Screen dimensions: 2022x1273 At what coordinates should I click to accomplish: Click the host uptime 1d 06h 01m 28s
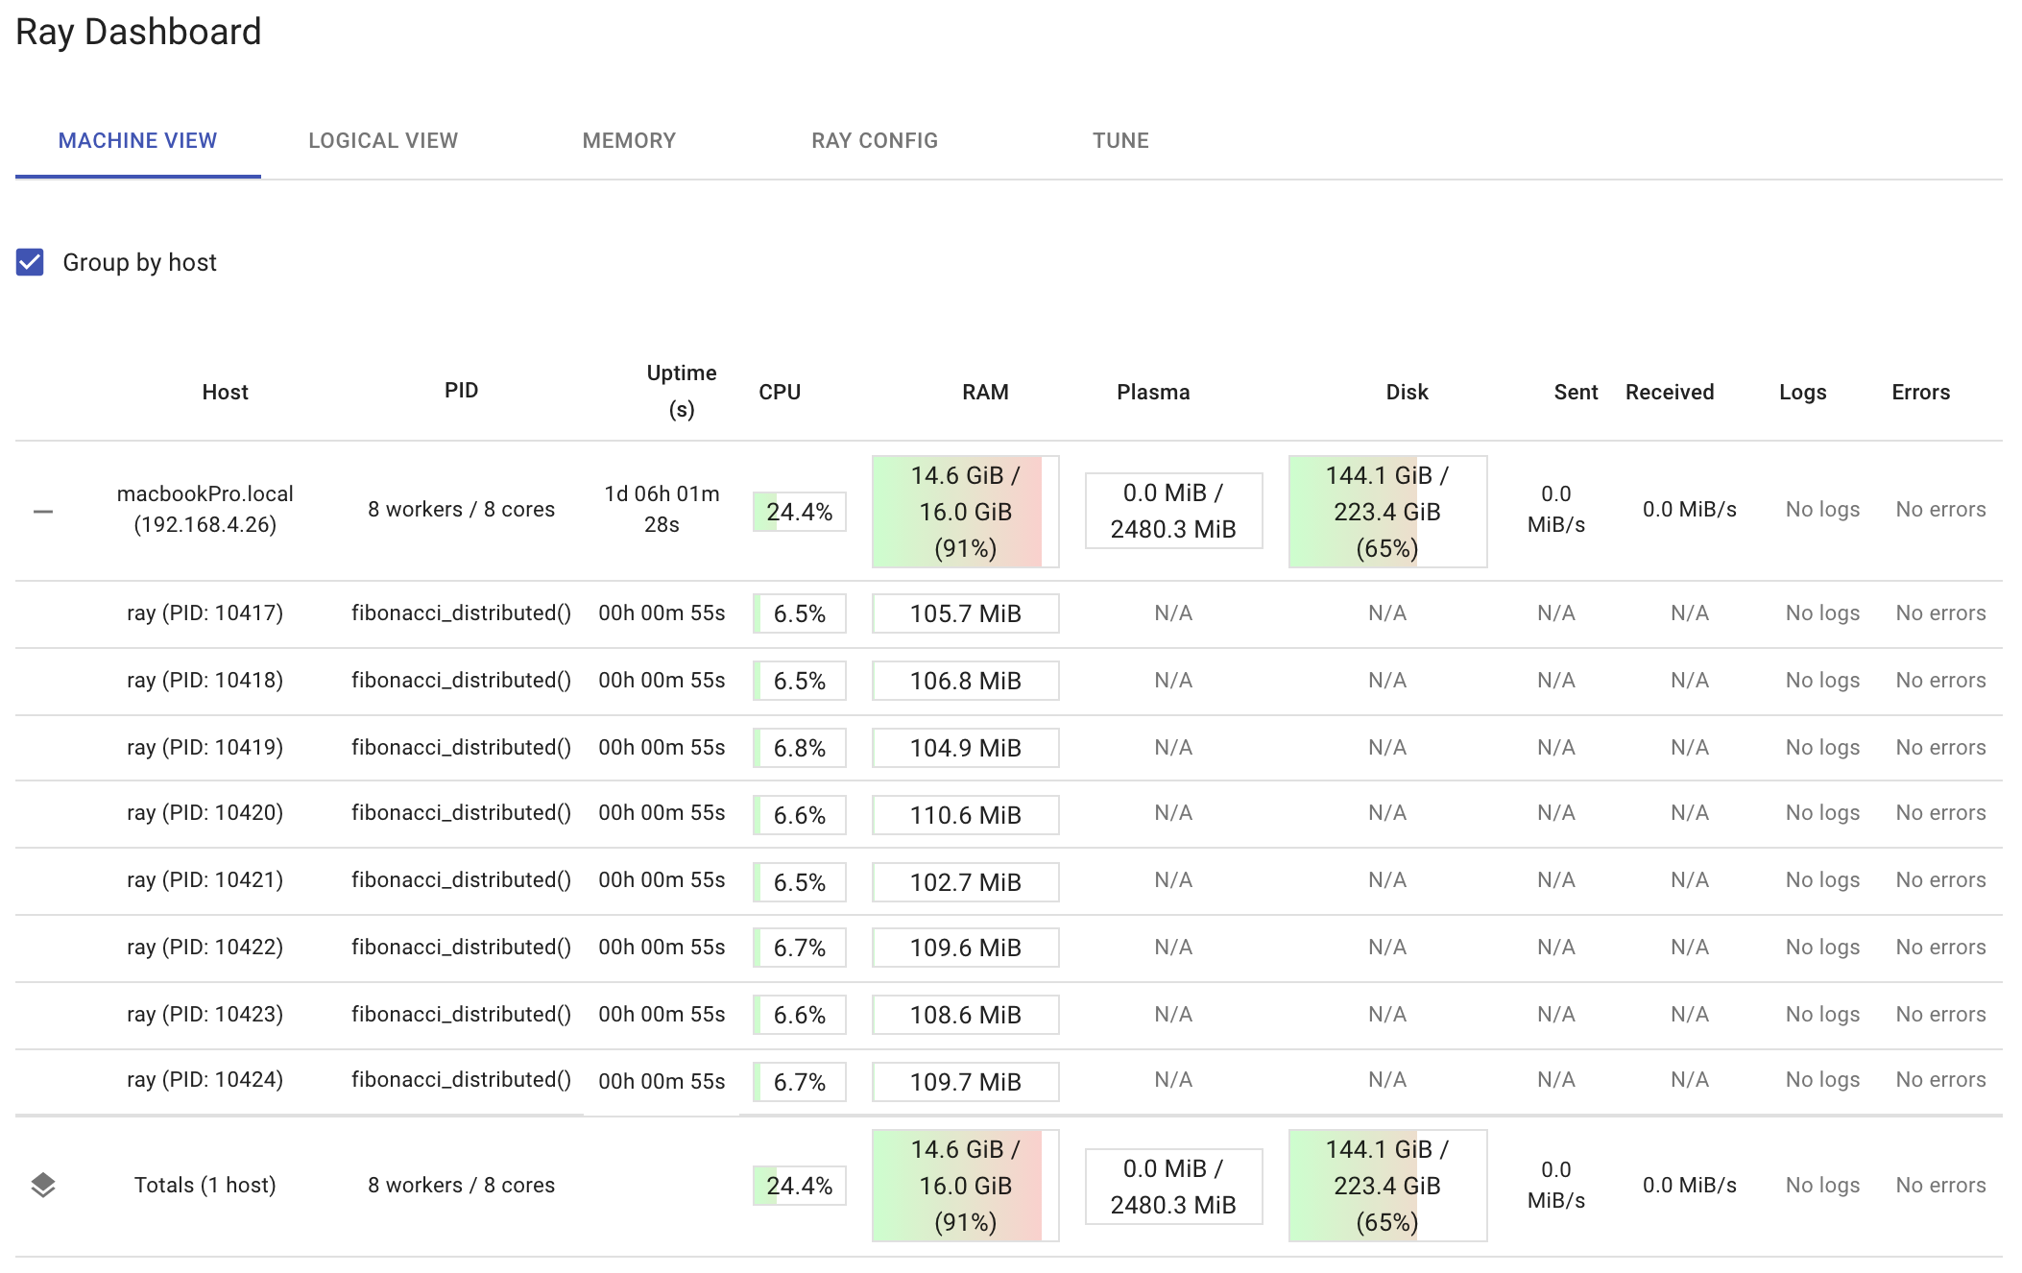pos(662,509)
